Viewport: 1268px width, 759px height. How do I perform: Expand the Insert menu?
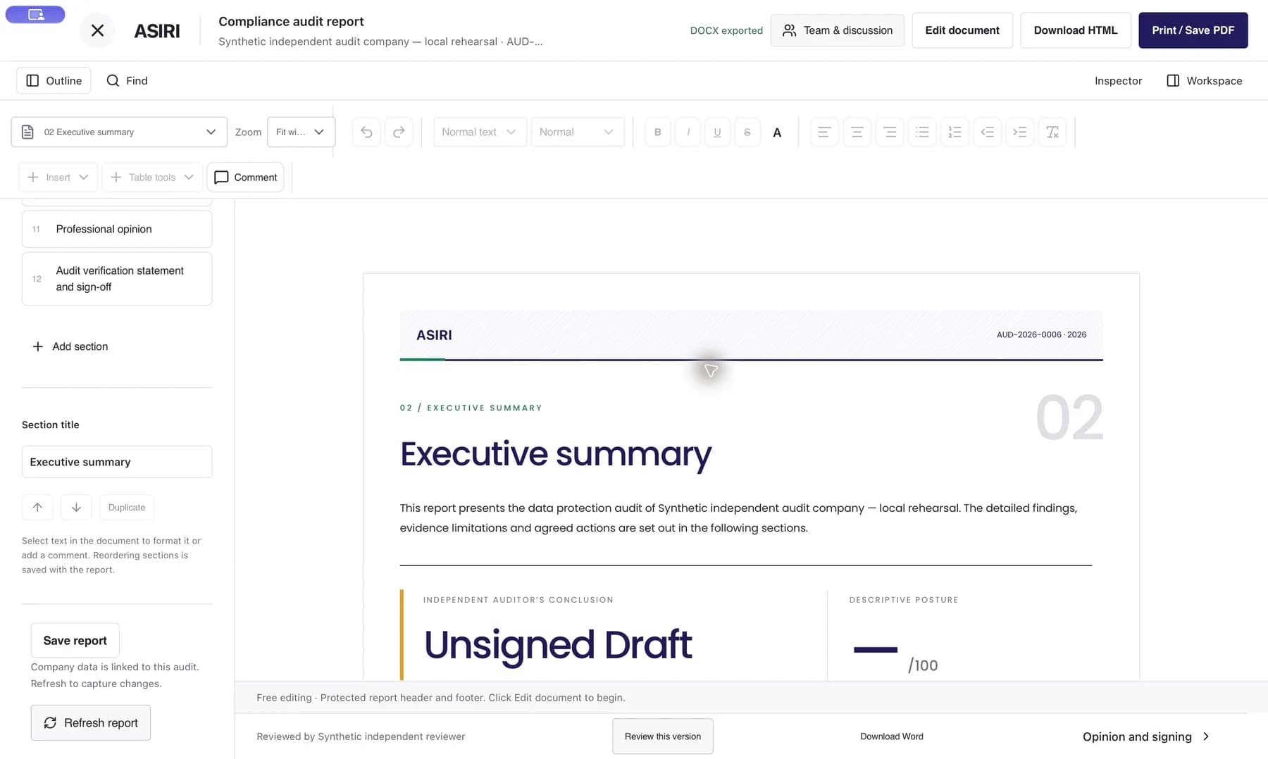click(x=58, y=177)
